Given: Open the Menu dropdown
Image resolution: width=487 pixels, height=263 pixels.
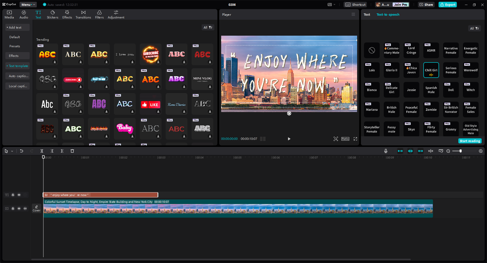Looking at the screenshot, I should tap(28, 5).
